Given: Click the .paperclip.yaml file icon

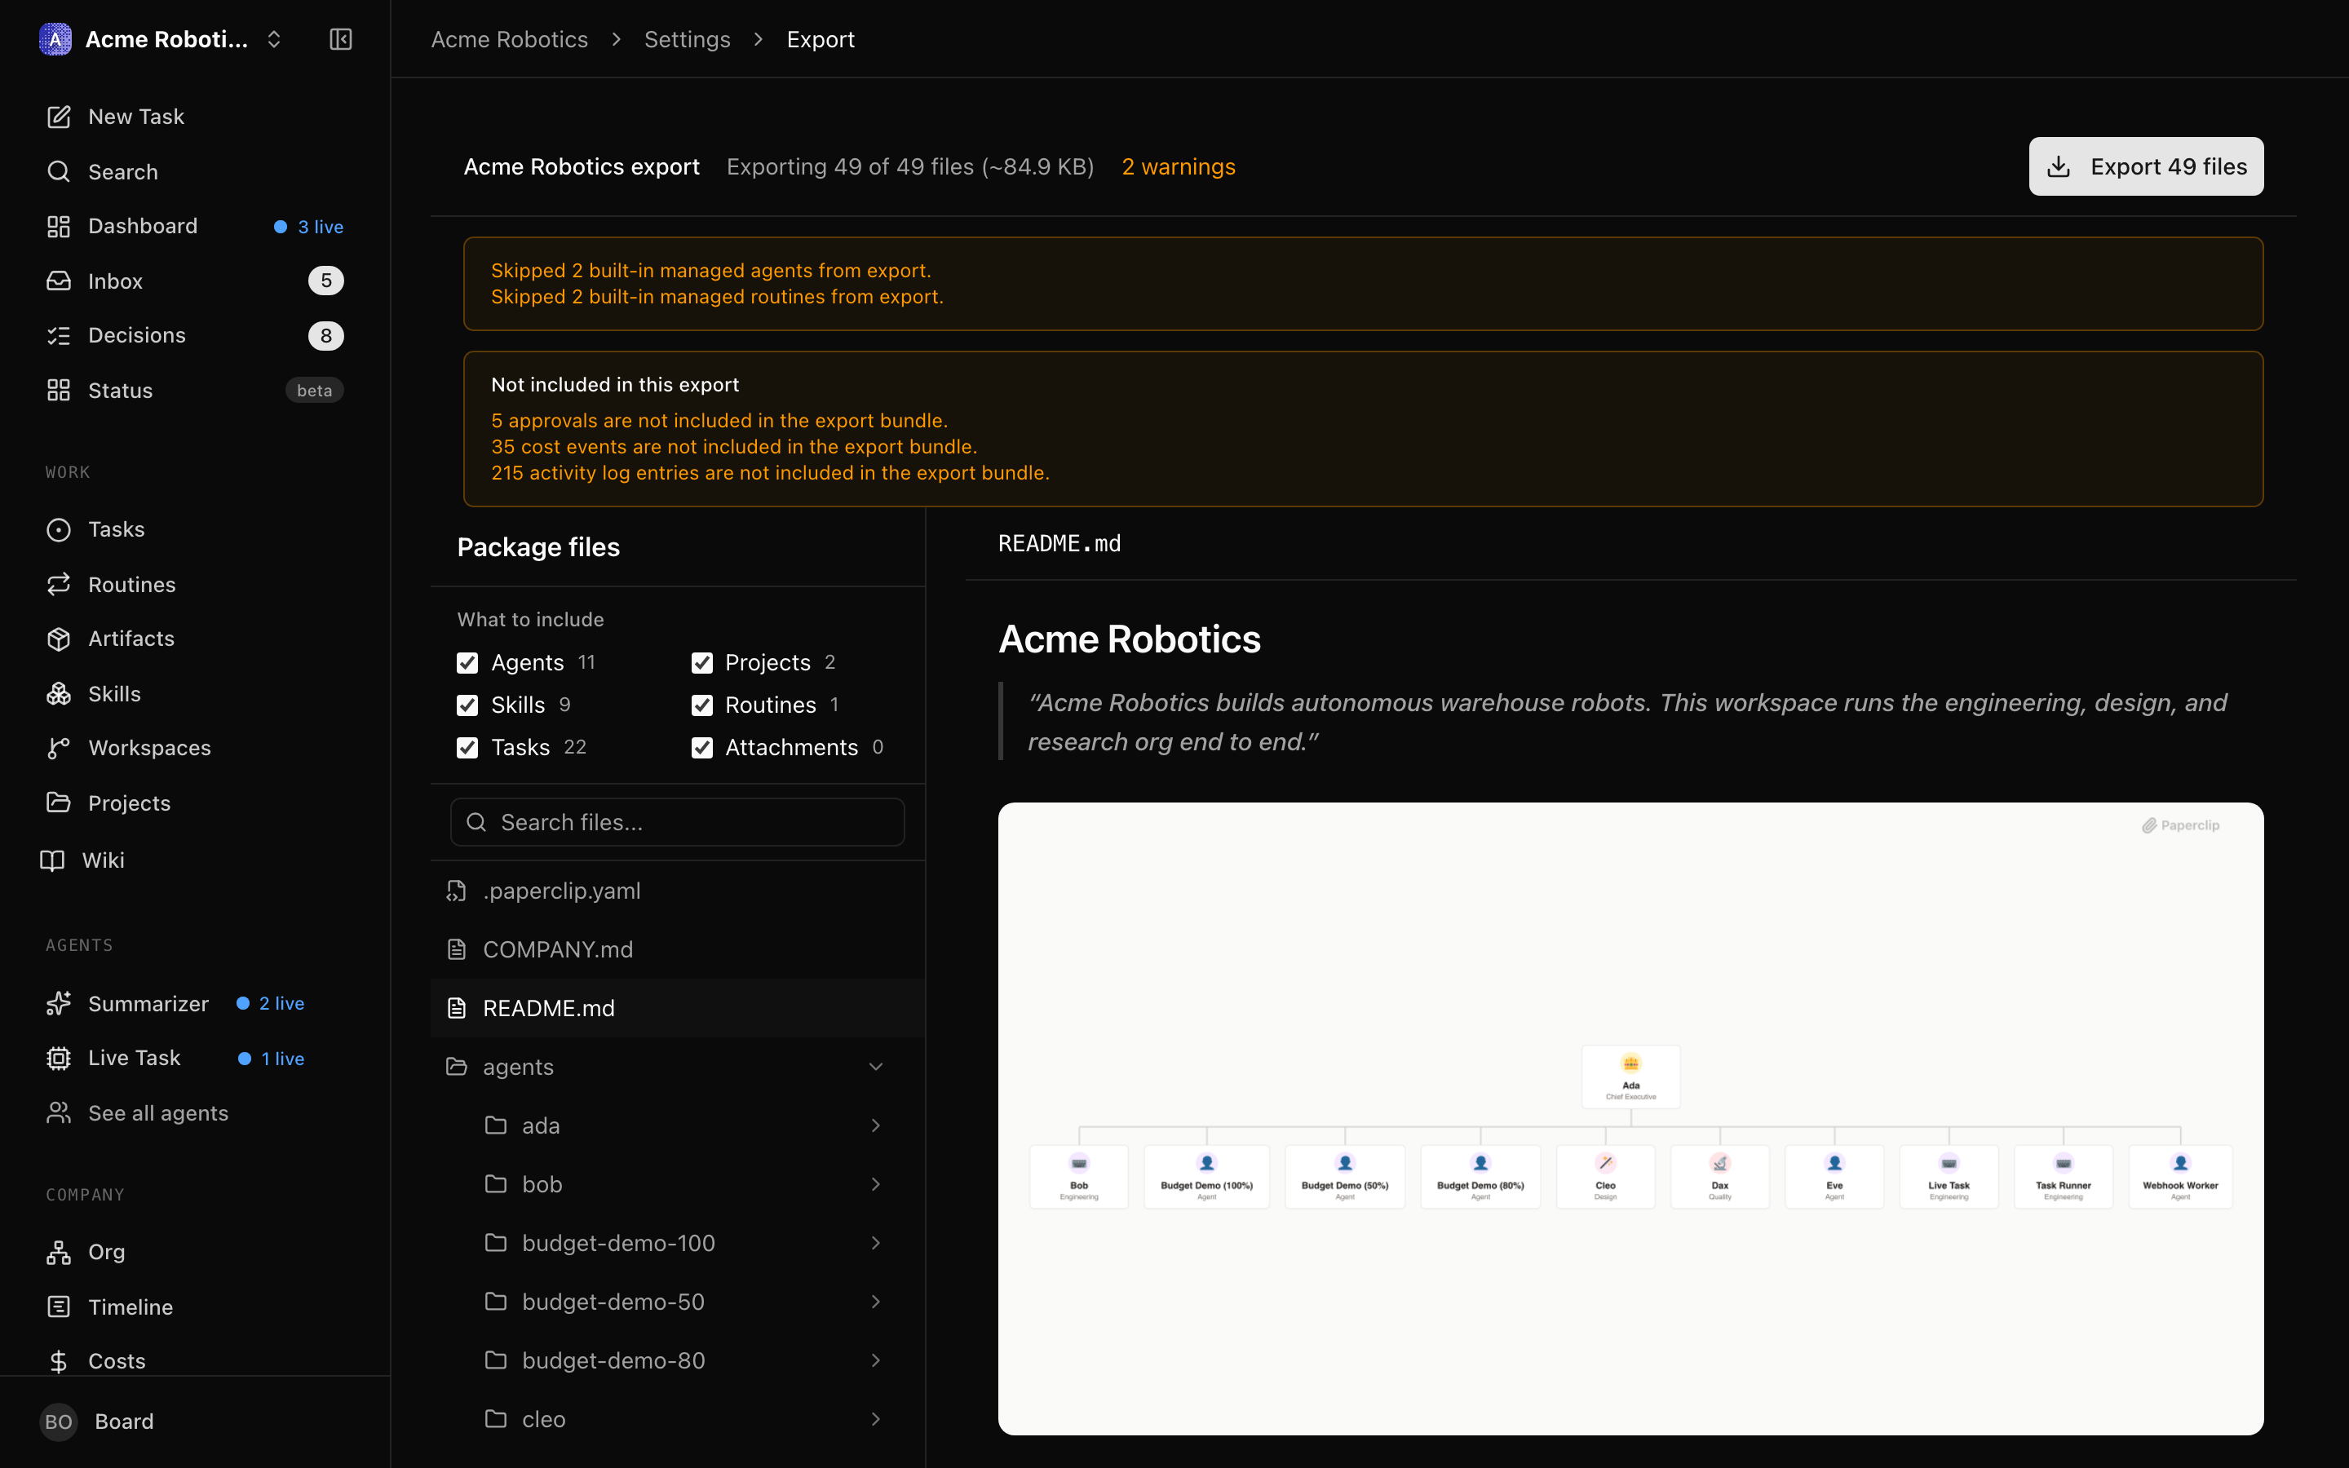Looking at the screenshot, I should pyautogui.click(x=456, y=891).
